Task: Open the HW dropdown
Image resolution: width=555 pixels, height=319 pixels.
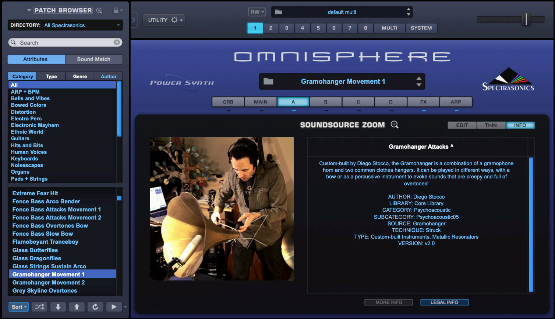Action: 257,12
